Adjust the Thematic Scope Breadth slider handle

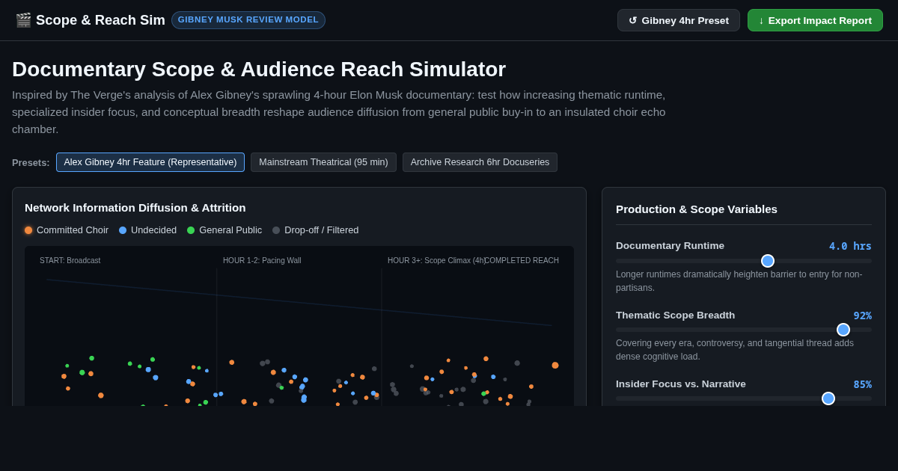point(843,330)
